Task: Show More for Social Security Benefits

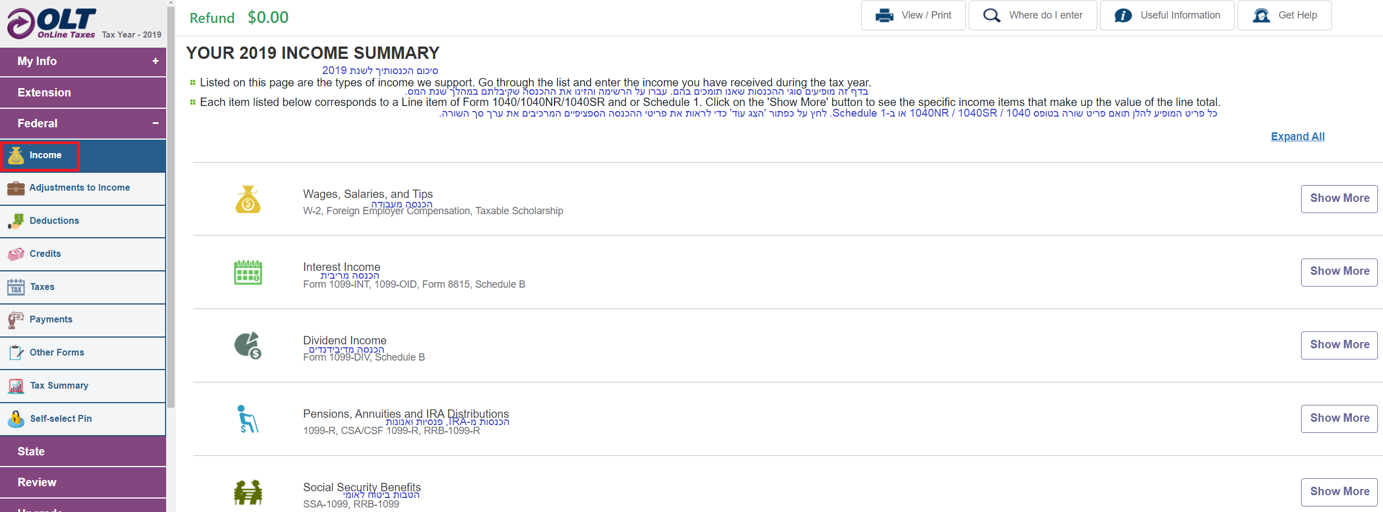Action: (x=1339, y=492)
